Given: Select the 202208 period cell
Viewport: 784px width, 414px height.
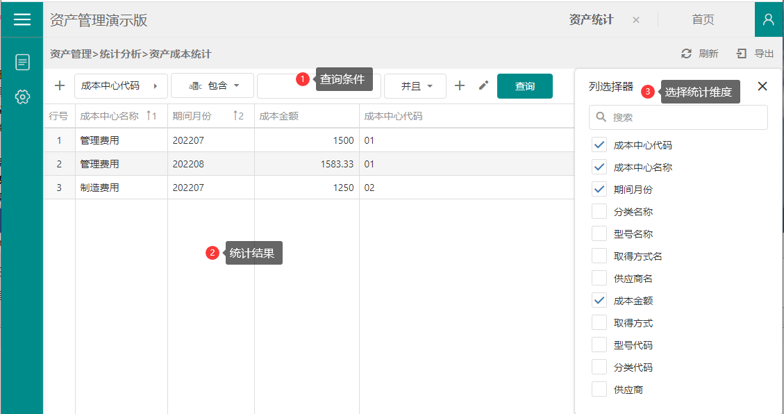Looking at the screenshot, I should pyautogui.click(x=210, y=164).
